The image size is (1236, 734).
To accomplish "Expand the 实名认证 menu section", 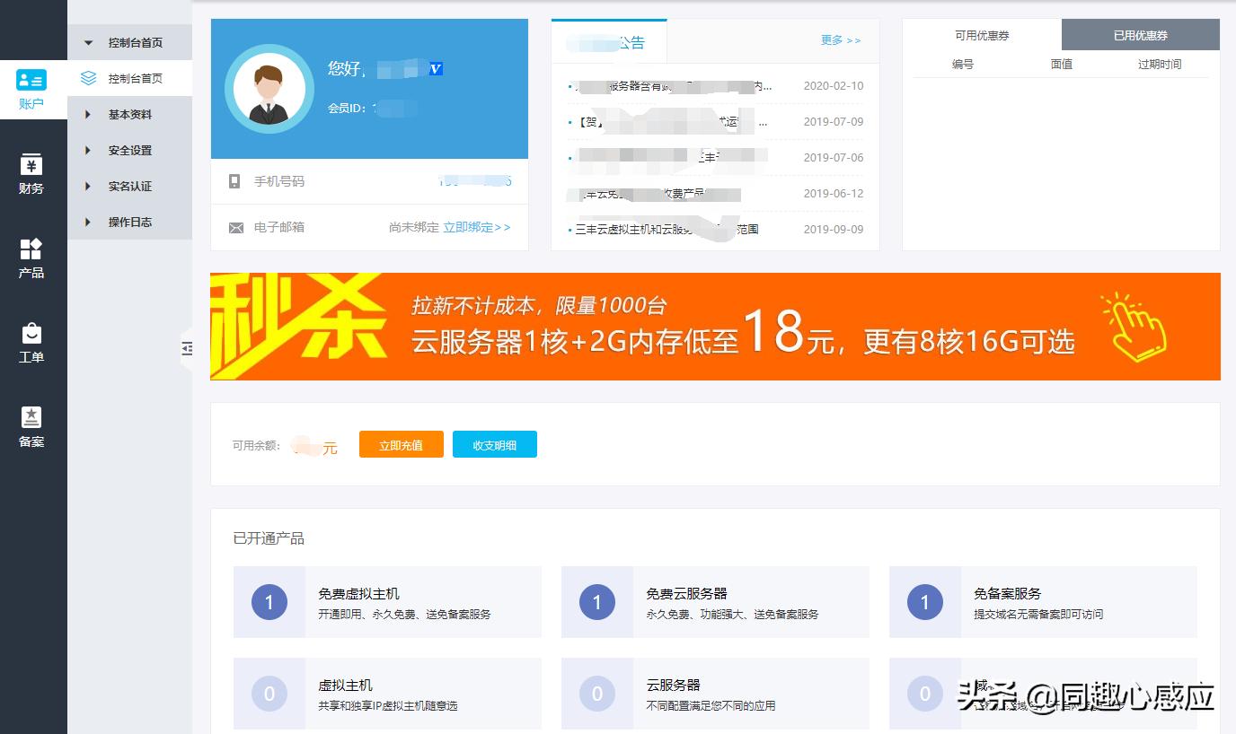I will pyautogui.click(x=129, y=186).
